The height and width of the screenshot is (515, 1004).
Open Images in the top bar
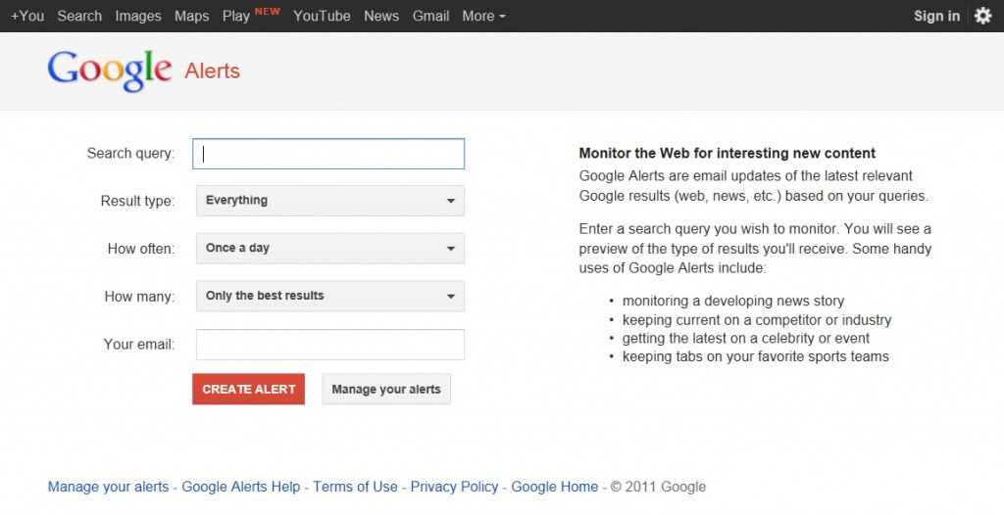pyautogui.click(x=138, y=16)
